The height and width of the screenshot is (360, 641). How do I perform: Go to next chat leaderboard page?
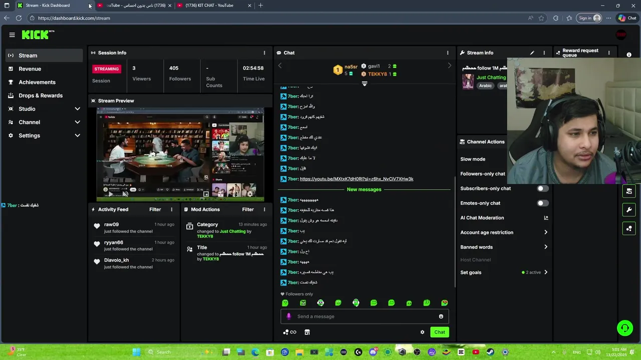[x=449, y=65]
